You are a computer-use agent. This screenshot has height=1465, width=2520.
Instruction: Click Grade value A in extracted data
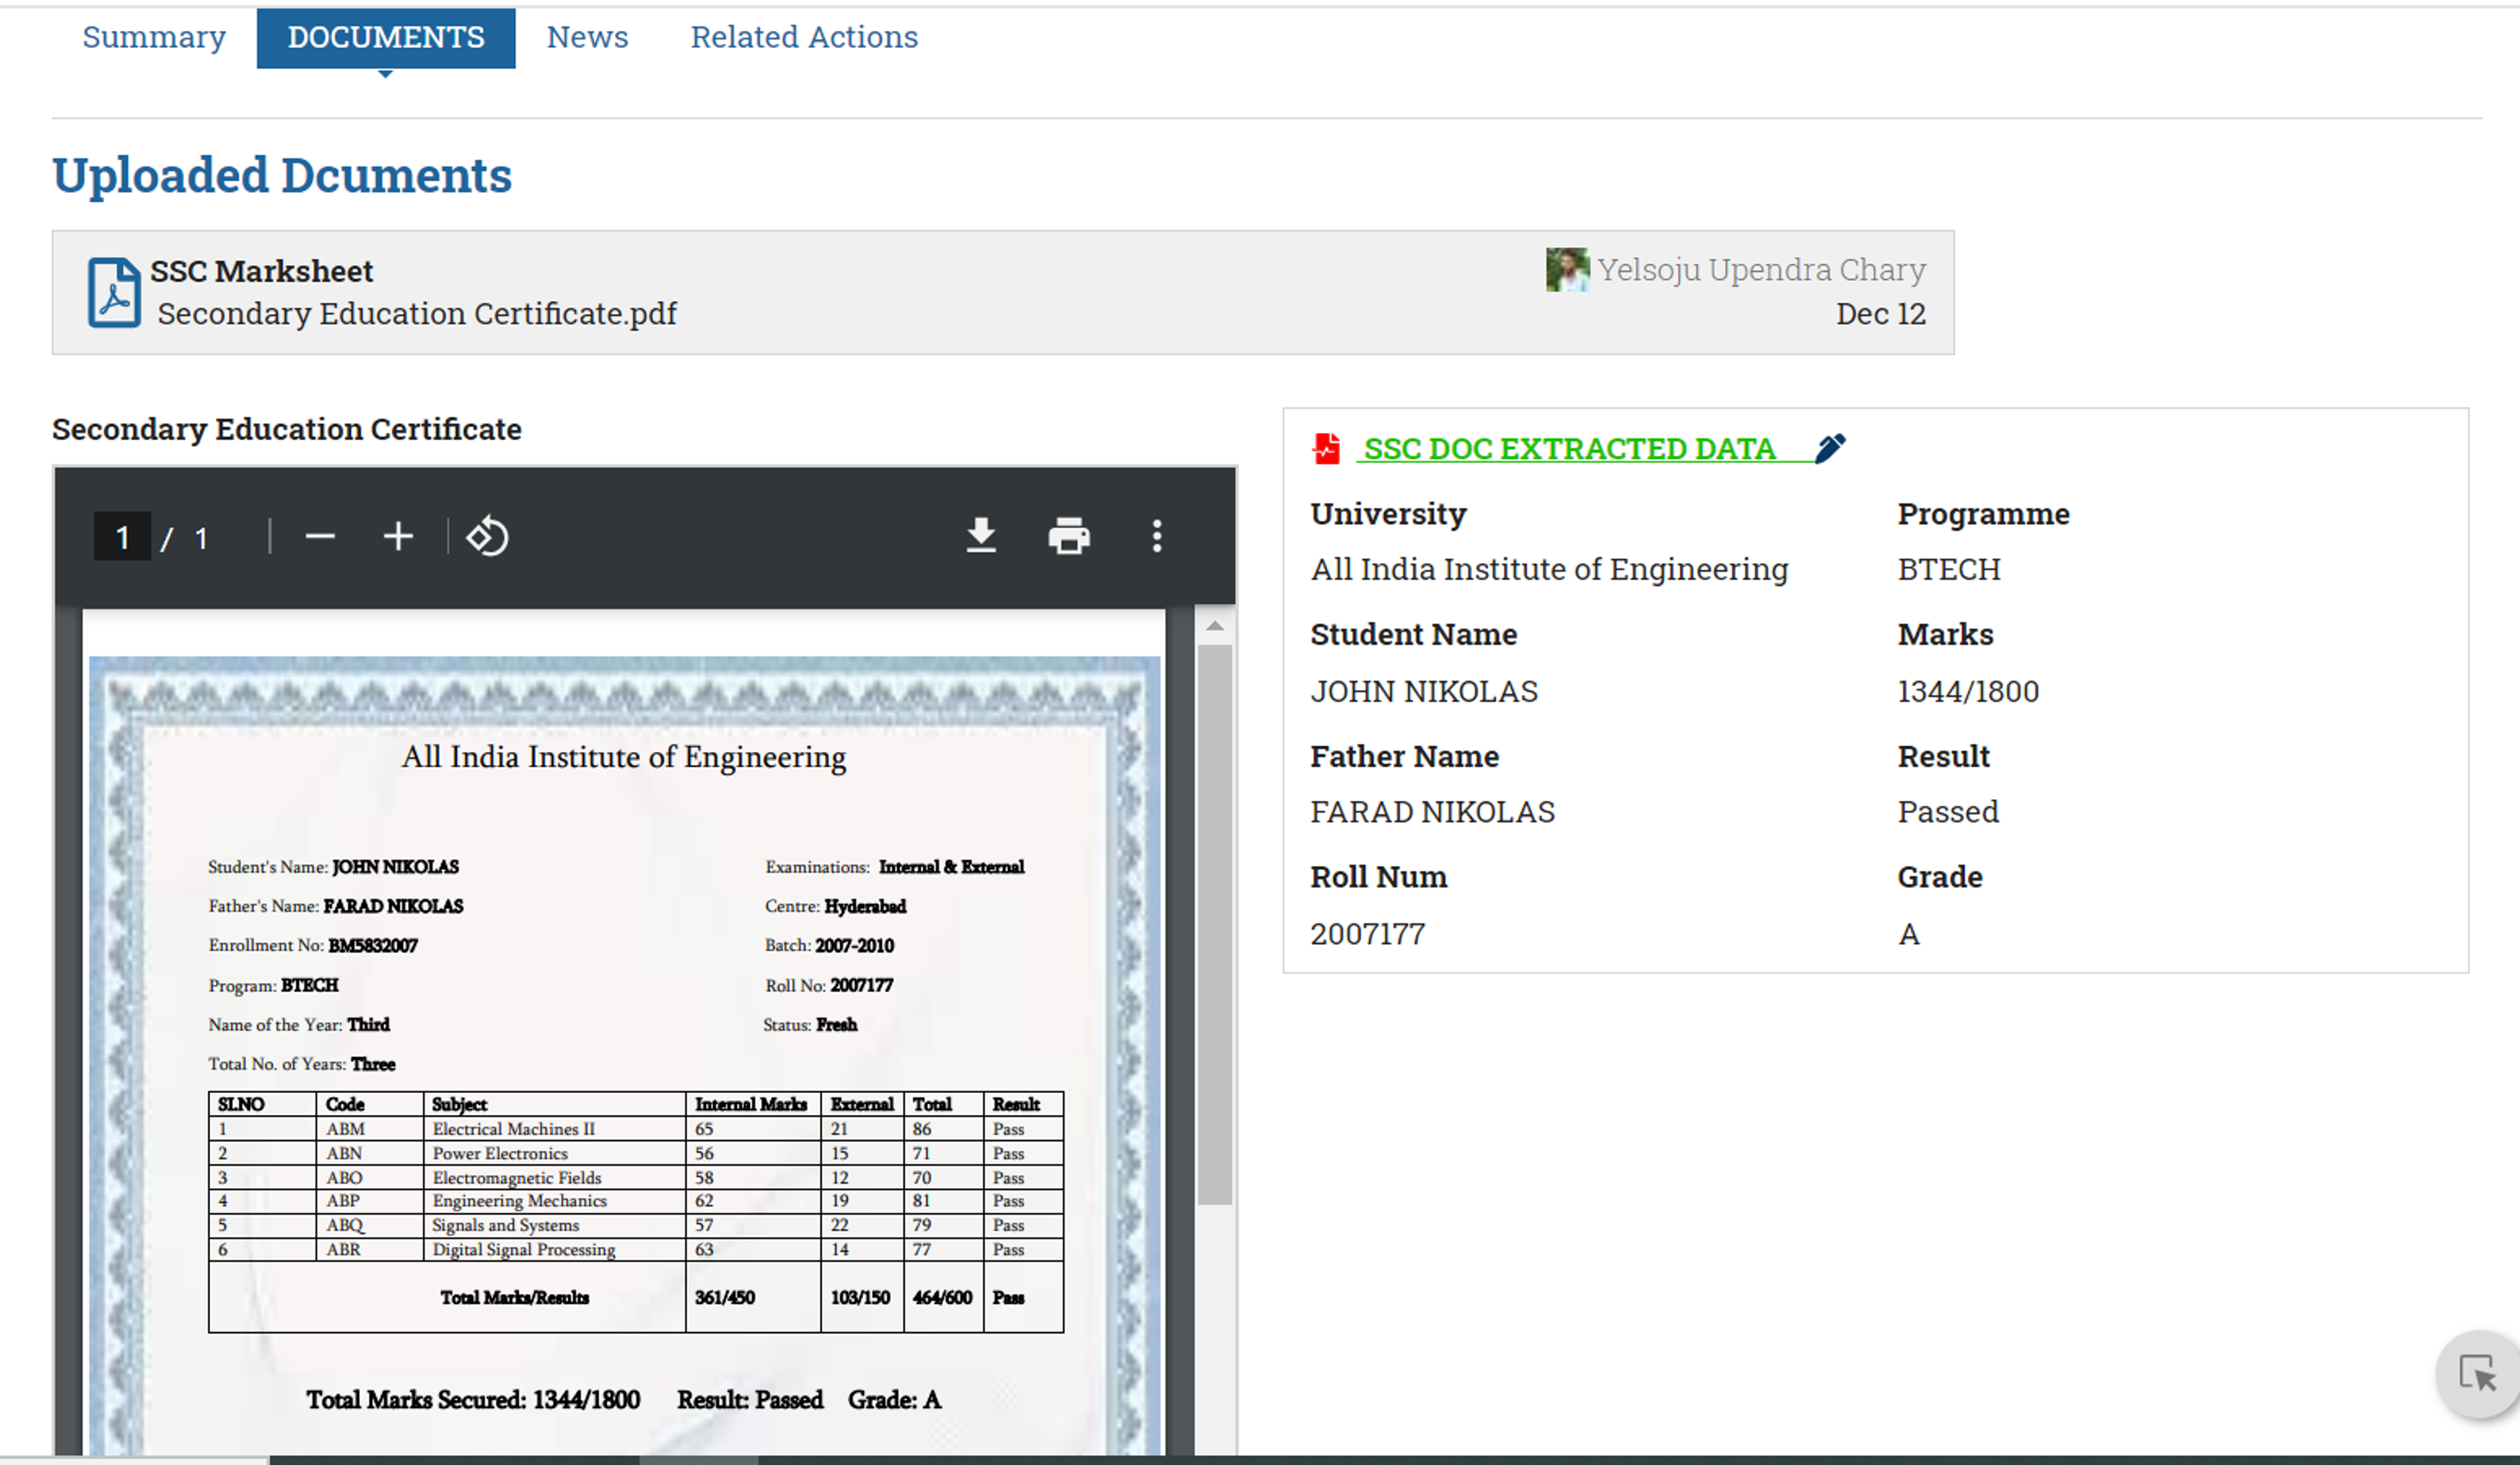1909,934
